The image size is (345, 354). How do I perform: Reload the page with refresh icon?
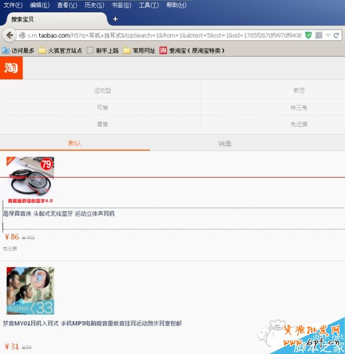click(336, 35)
